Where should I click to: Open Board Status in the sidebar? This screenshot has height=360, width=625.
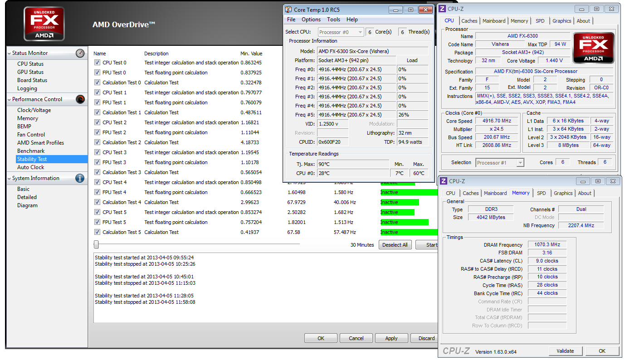point(32,80)
